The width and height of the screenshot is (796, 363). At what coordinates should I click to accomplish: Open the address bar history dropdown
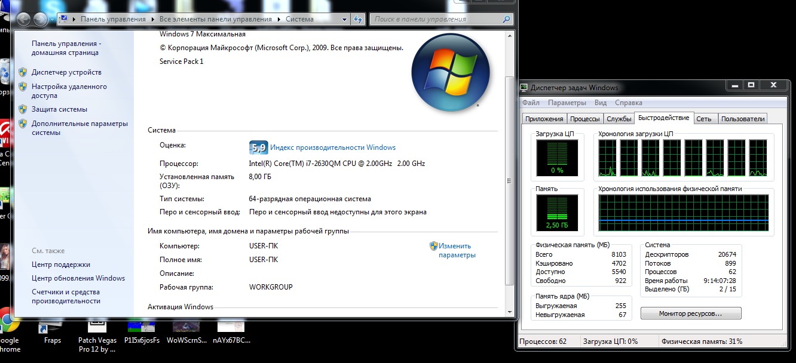point(345,19)
